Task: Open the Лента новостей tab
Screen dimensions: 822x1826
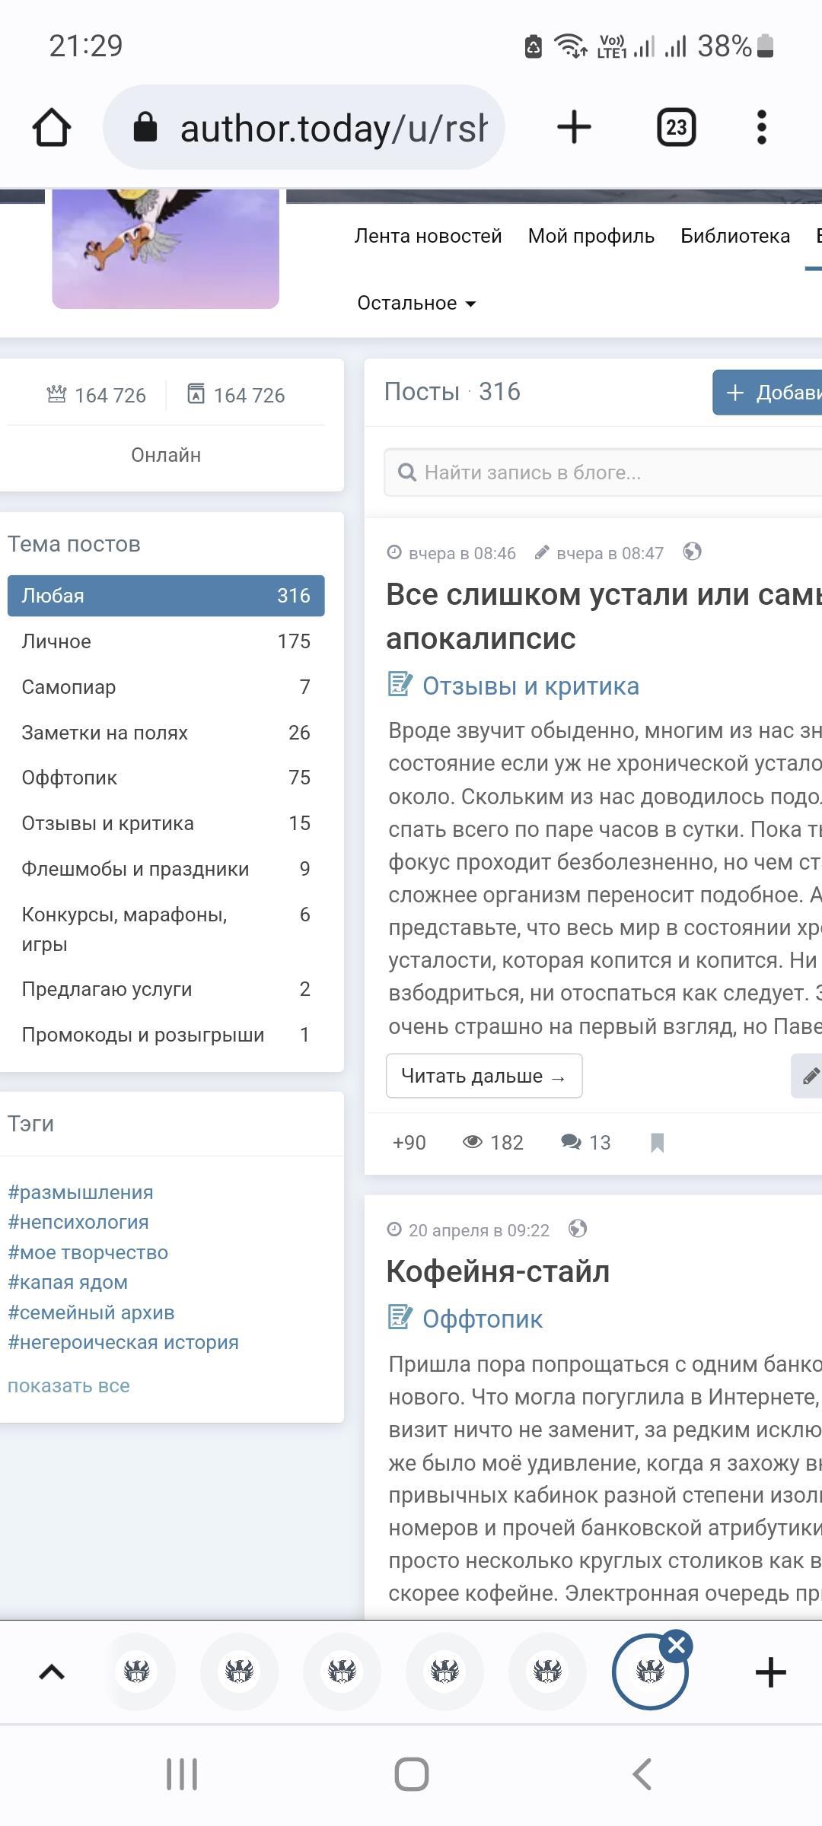Action: click(428, 236)
